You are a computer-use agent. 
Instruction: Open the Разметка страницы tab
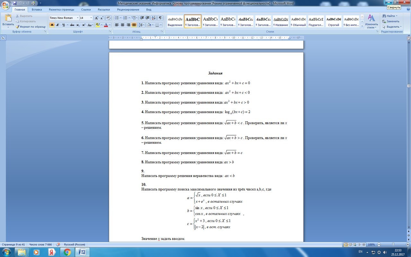tap(61, 10)
